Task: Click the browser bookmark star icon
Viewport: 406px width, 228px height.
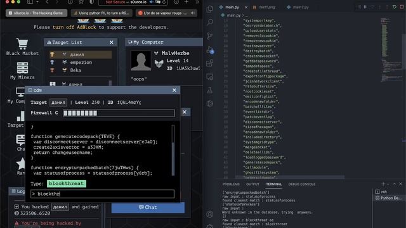Action: point(81,2)
